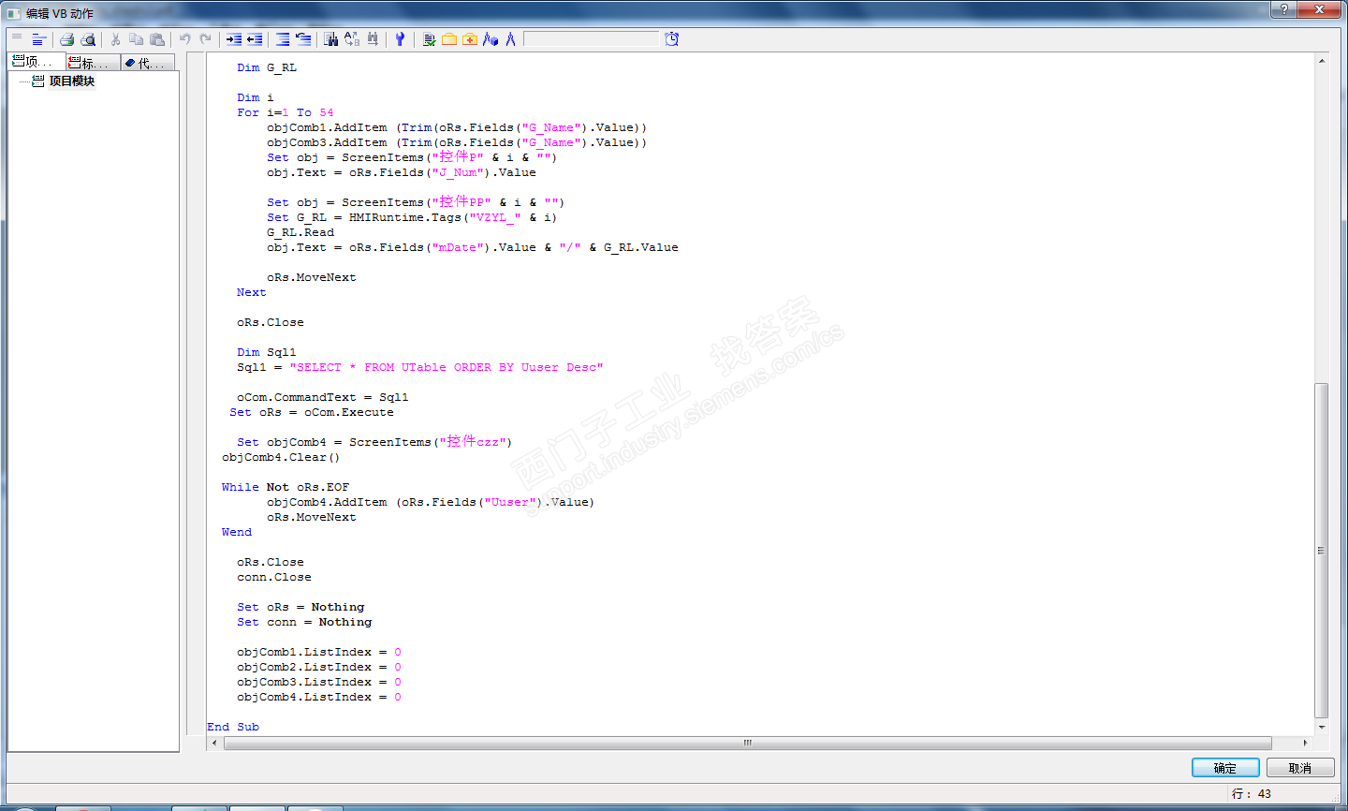Viewport: 1348px width, 811px height.
Task: Click the 'objComb1.AddItem' code line
Action: point(457,127)
